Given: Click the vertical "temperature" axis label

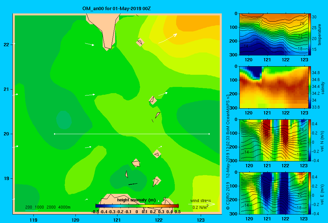Looking at the screenshot, I should [319, 34].
